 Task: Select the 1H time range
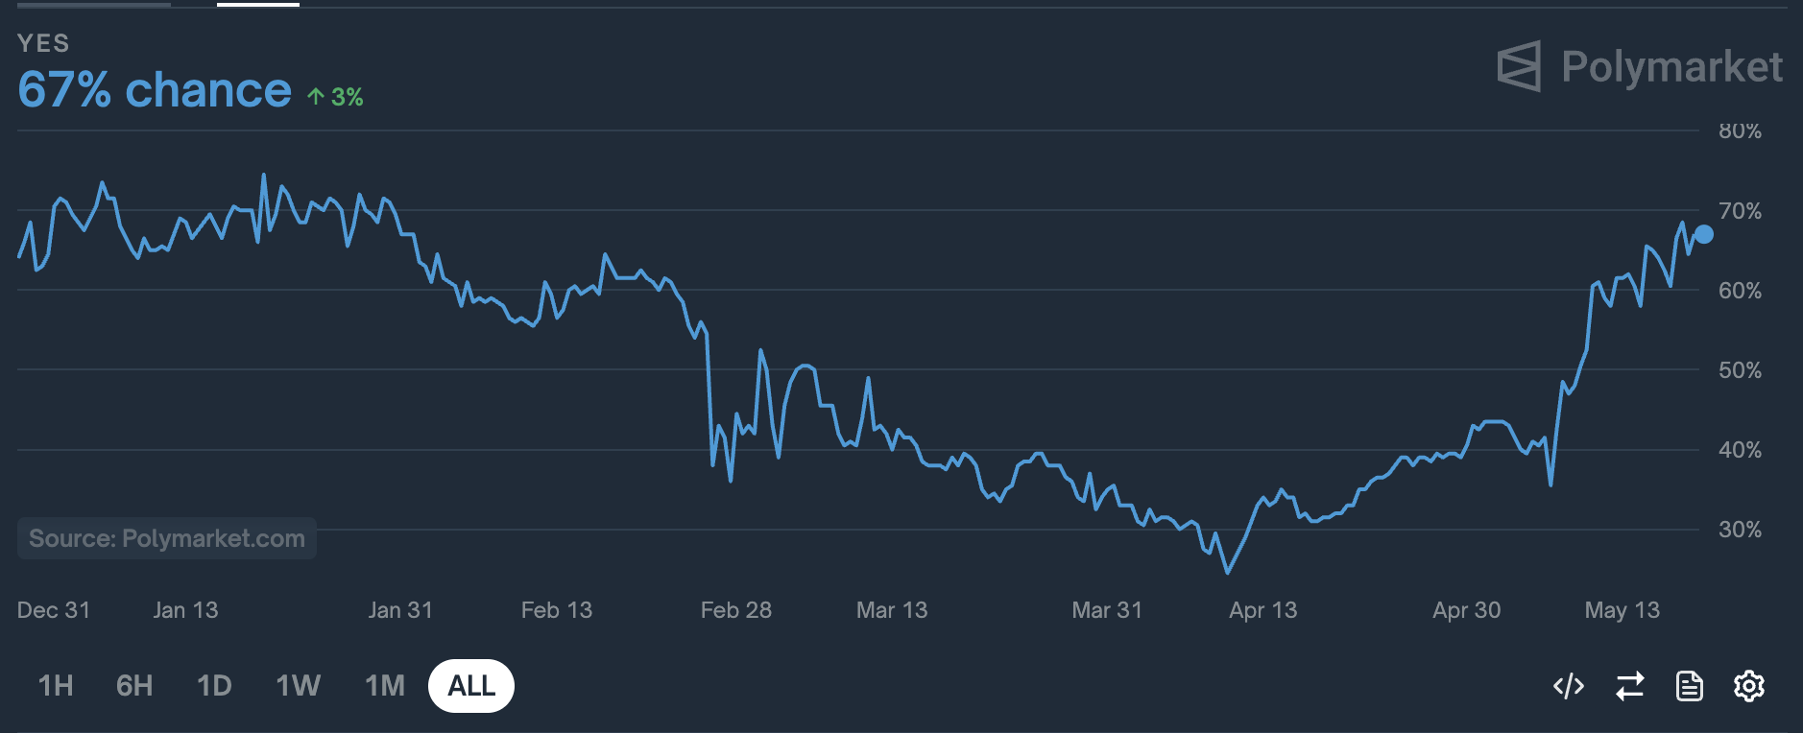tap(56, 686)
